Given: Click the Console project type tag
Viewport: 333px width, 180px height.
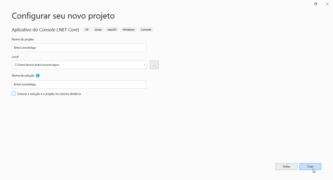Looking at the screenshot, I should click(146, 30).
